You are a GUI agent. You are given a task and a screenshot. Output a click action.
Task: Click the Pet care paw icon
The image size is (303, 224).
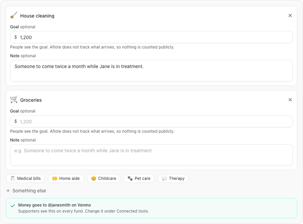pos(130,179)
